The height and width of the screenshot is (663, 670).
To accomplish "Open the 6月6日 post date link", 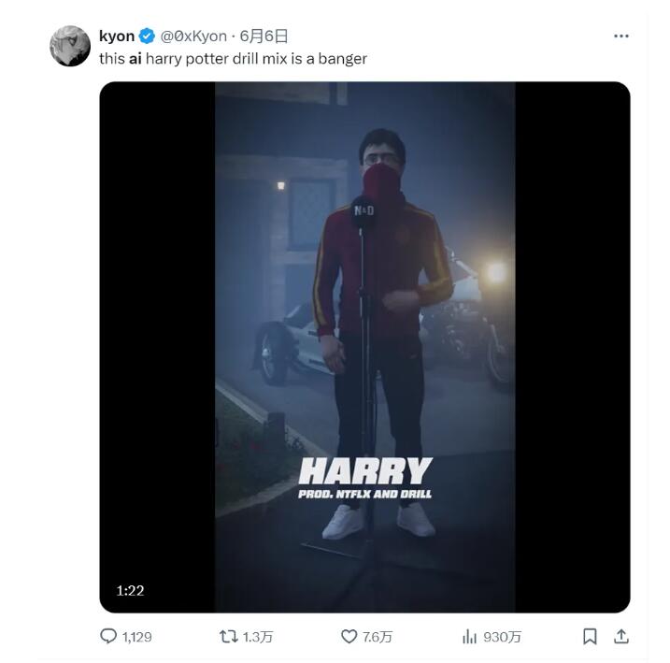I will click(264, 36).
